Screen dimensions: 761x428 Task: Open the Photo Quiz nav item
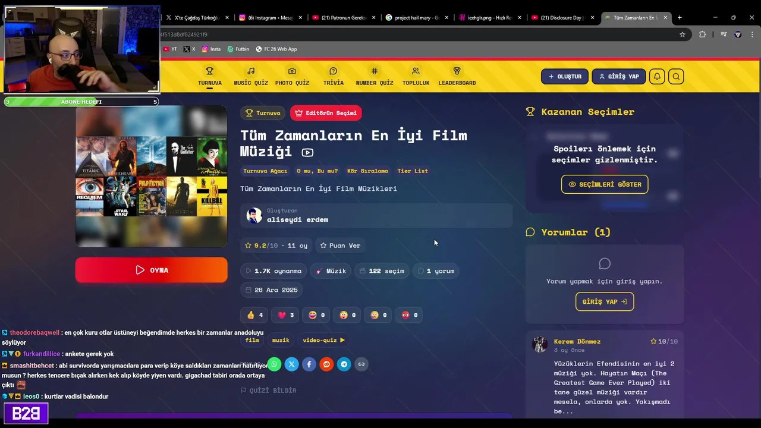(x=292, y=77)
